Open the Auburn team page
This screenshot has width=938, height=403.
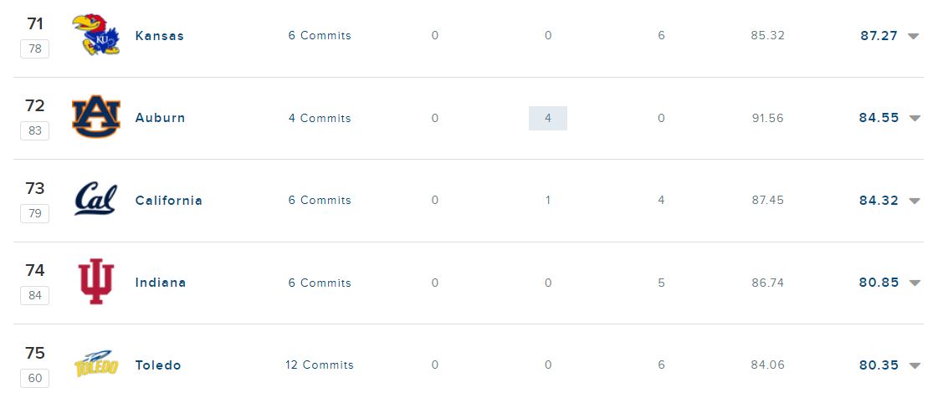pos(160,118)
